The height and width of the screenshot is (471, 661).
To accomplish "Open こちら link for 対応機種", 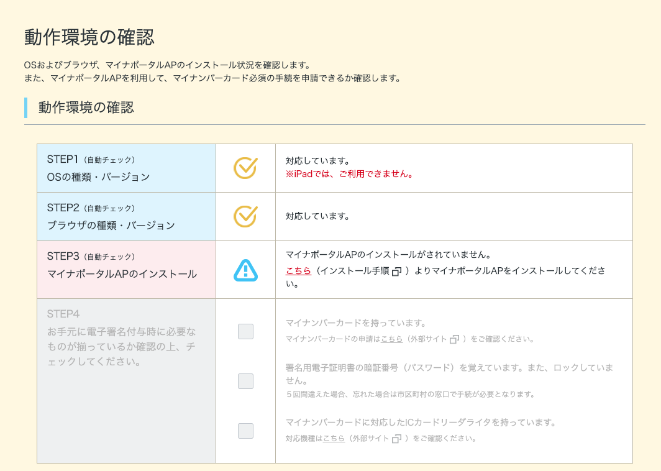I will 334,438.
